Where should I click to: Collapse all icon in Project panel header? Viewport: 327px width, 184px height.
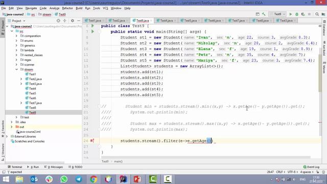click(65, 20)
